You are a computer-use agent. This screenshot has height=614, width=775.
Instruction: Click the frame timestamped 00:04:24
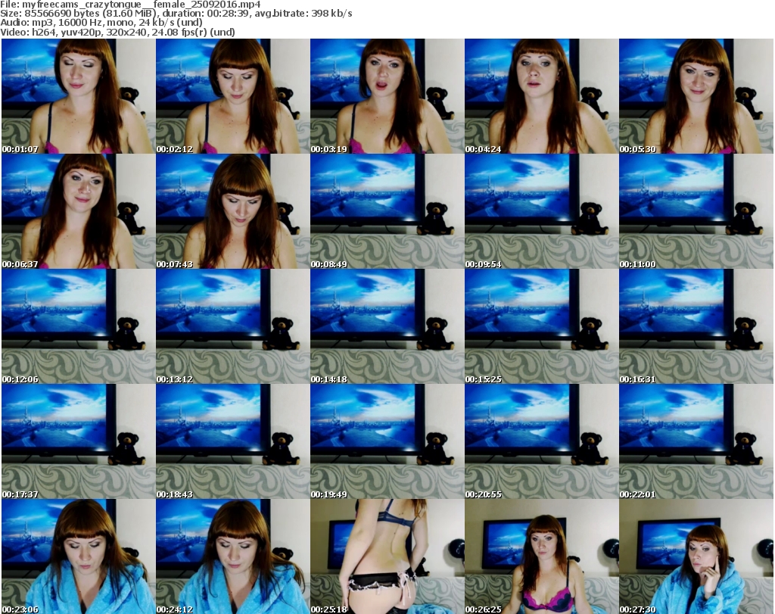coord(540,96)
